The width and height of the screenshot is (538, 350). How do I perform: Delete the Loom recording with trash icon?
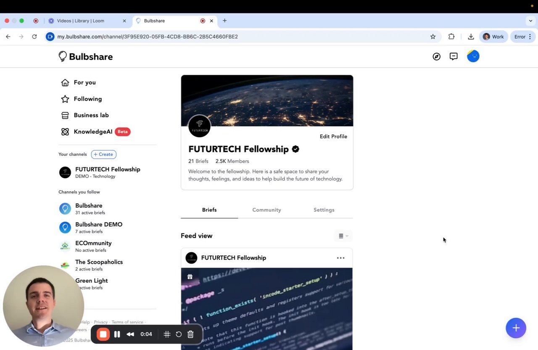pos(190,334)
